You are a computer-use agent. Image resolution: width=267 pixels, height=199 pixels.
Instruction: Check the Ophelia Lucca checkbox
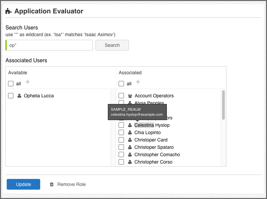11,96
